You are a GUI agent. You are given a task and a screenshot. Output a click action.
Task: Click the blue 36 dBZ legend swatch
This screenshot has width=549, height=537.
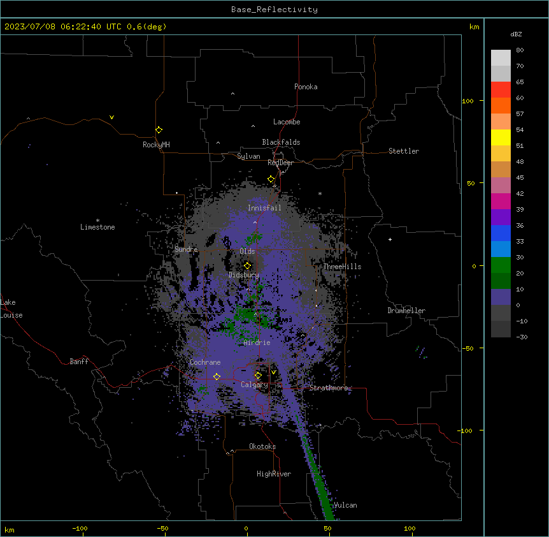[x=501, y=233]
